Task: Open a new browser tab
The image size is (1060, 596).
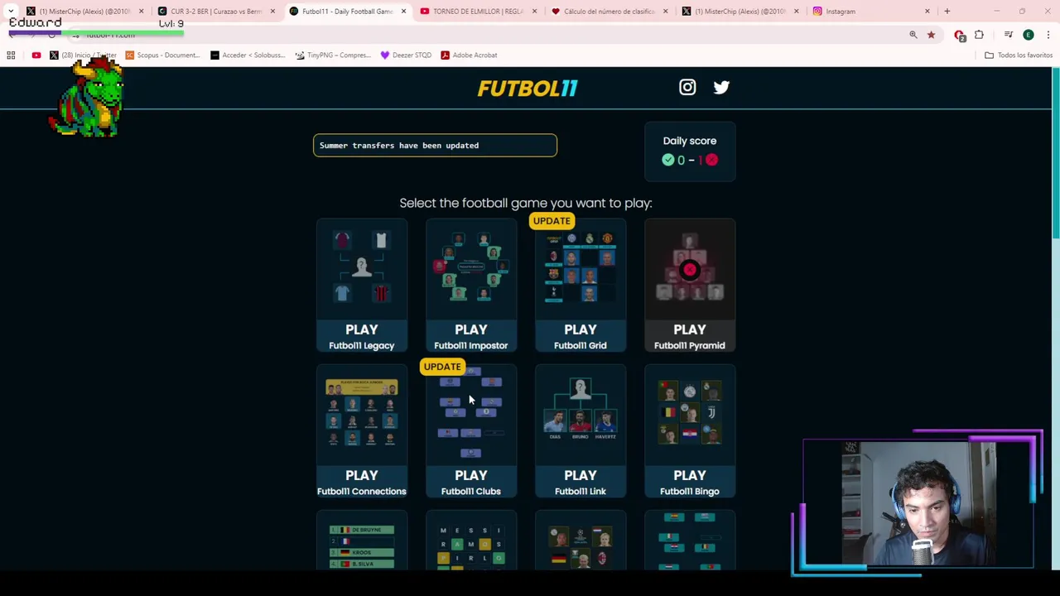Action: pyautogui.click(x=947, y=12)
